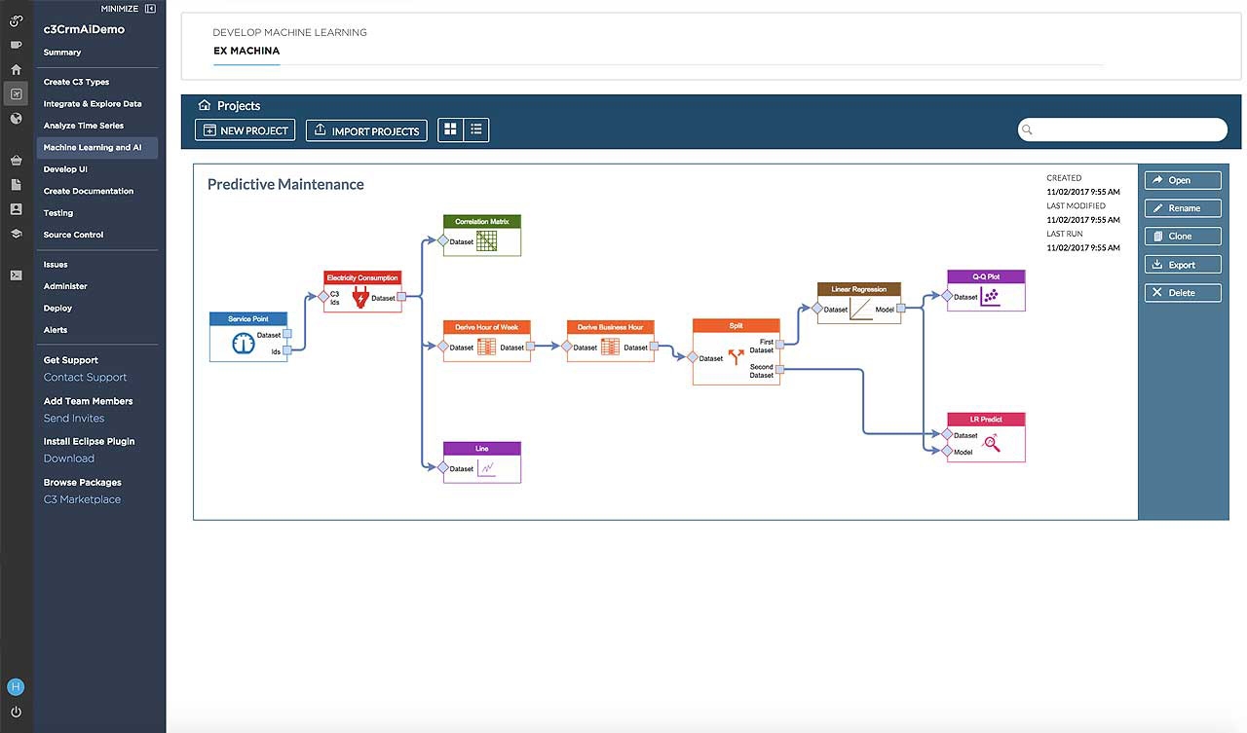Open Develop UI section
The height and width of the screenshot is (733, 1247).
65,169
